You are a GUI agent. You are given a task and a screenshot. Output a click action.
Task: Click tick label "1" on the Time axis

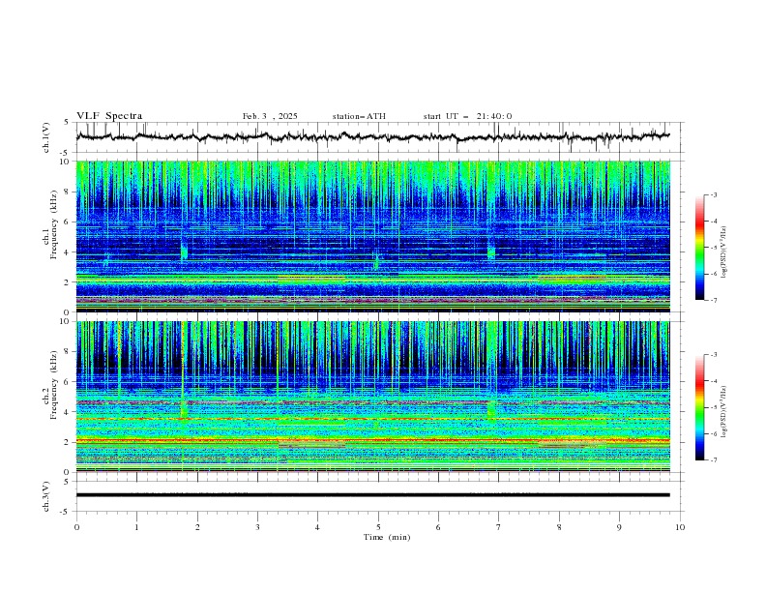(x=136, y=527)
